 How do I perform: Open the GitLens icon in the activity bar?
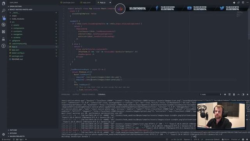[x=4, y=46]
